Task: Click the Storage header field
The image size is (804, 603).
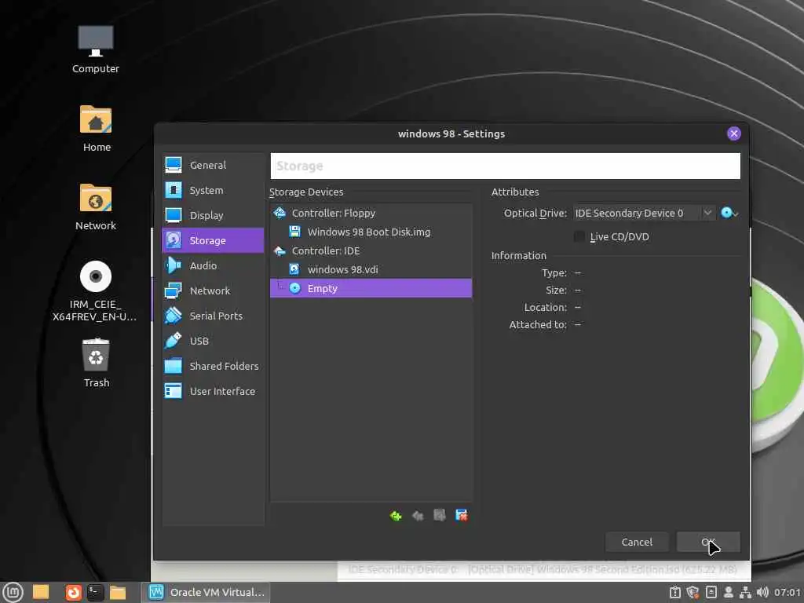Action: pos(505,166)
